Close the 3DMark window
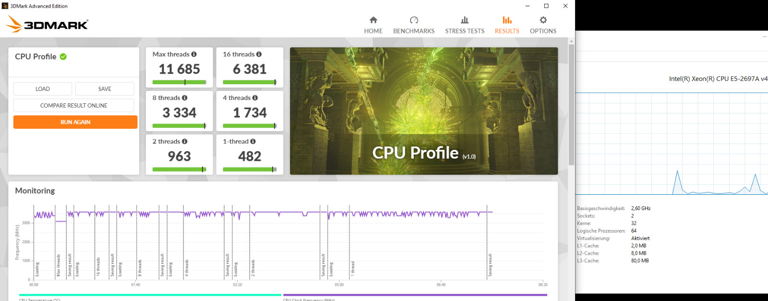The height and width of the screenshot is (301, 768). [x=565, y=6]
